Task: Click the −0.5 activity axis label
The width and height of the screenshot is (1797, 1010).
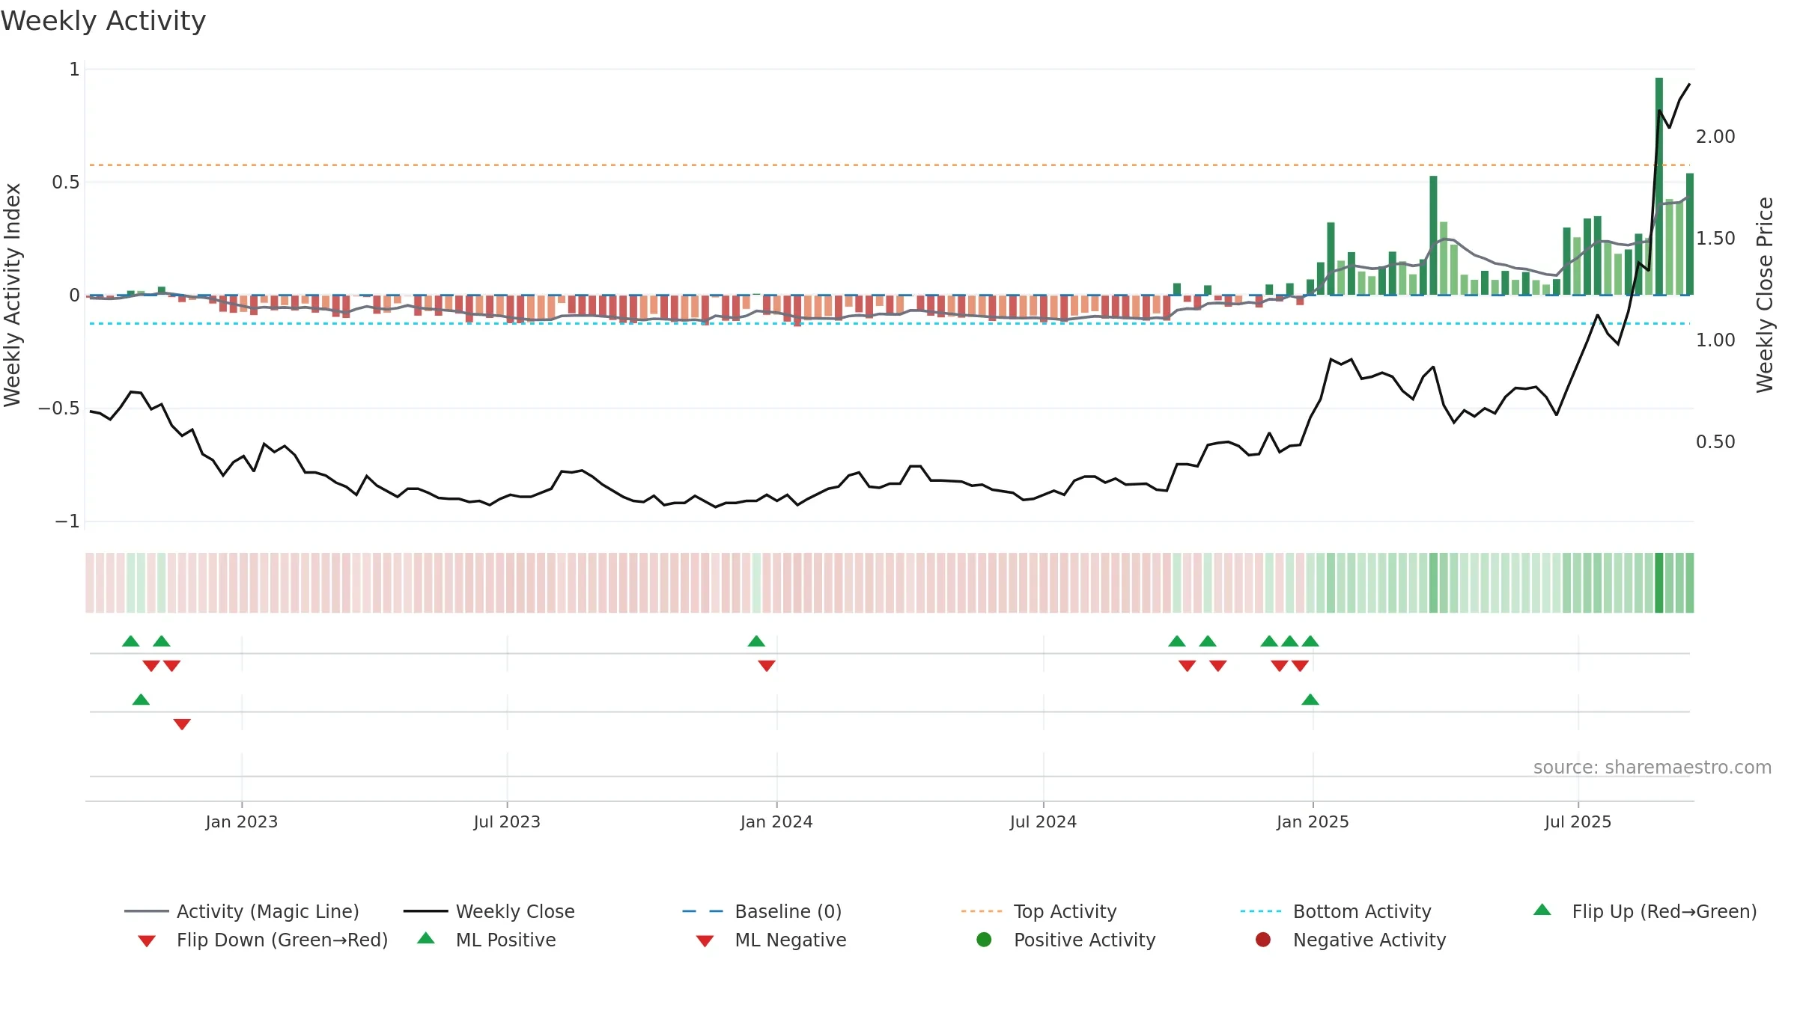Action: 59,408
